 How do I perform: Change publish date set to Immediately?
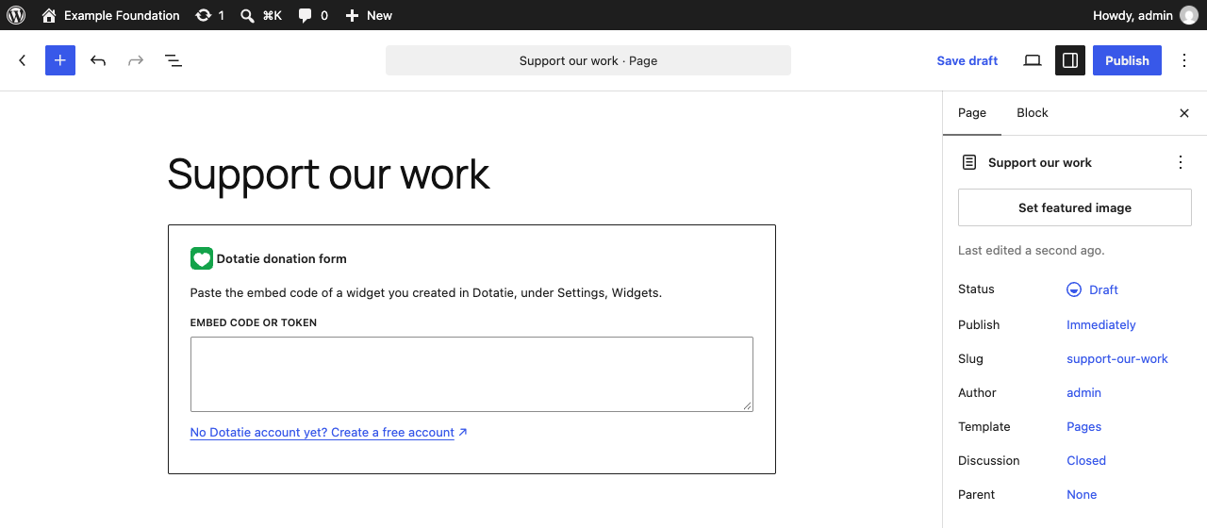point(1101,324)
